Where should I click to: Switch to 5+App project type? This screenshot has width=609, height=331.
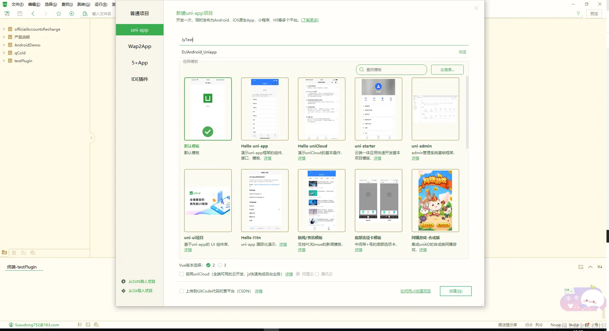pos(140,63)
